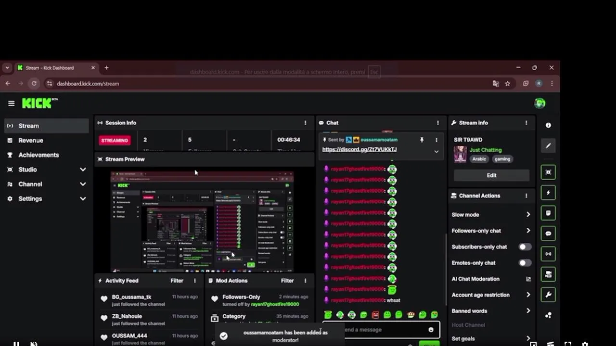Image resolution: width=616 pixels, height=346 pixels.
Task: Open the discord.gg pinned link
Action: click(x=359, y=149)
